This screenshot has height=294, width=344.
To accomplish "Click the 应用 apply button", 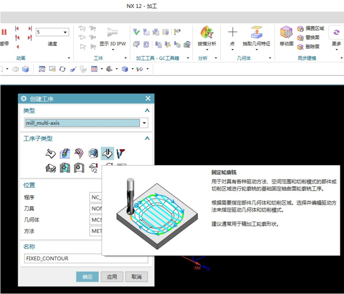I will [x=112, y=277].
